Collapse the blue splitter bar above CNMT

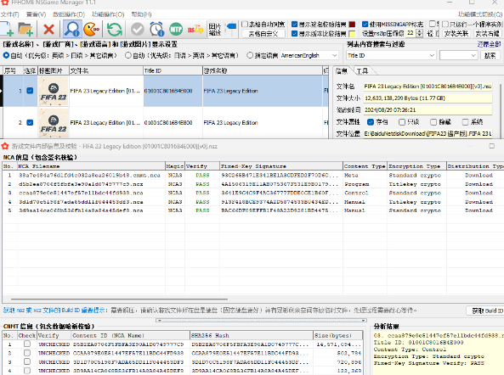tap(261, 320)
